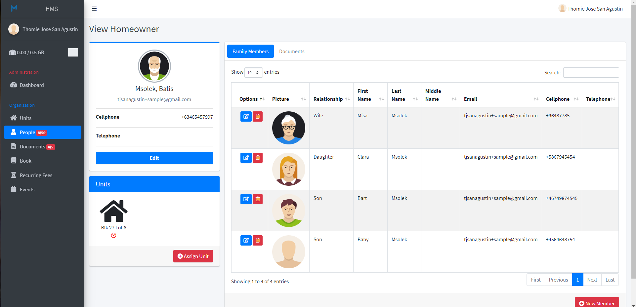This screenshot has width=636, height=307.
Task: Select the Family Members tab
Action: [x=250, y=52]
